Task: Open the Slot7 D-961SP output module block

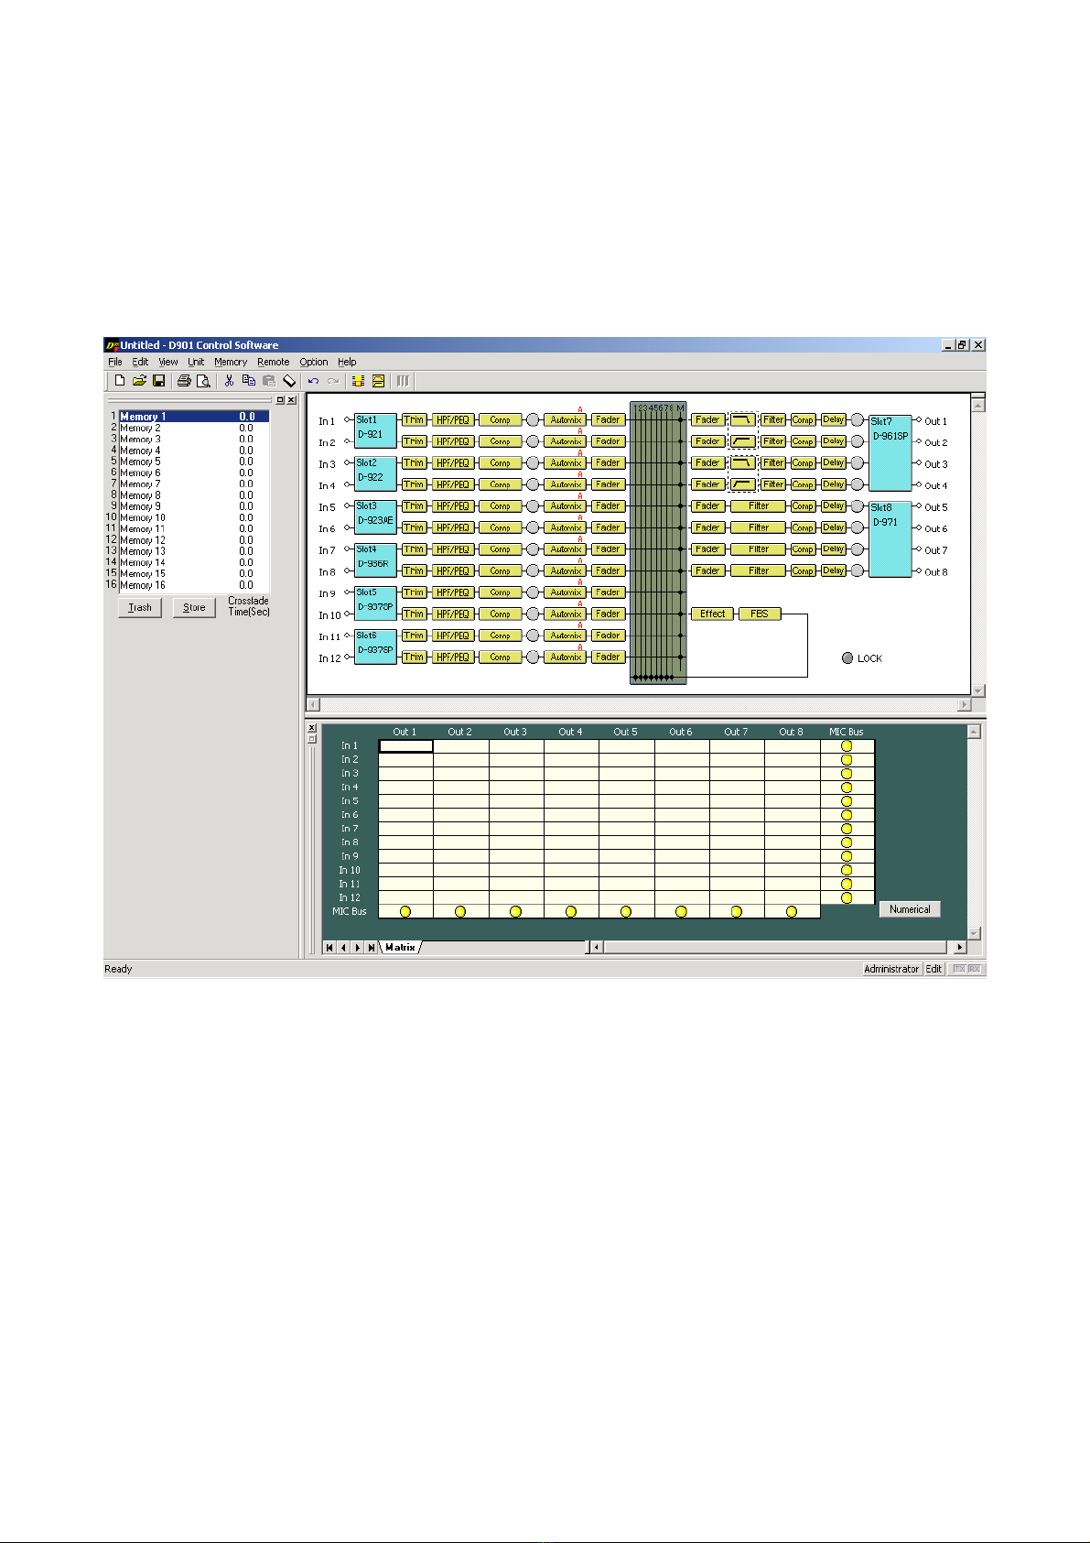Action: coord(890,452)
